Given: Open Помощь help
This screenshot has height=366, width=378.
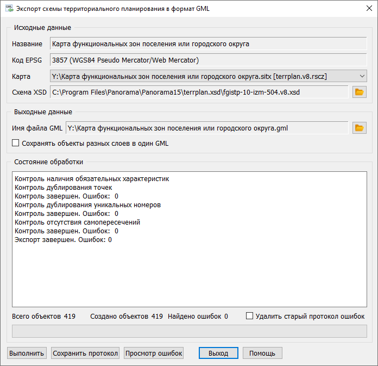Looking at the screenshot, I should (x=262, y=353).
